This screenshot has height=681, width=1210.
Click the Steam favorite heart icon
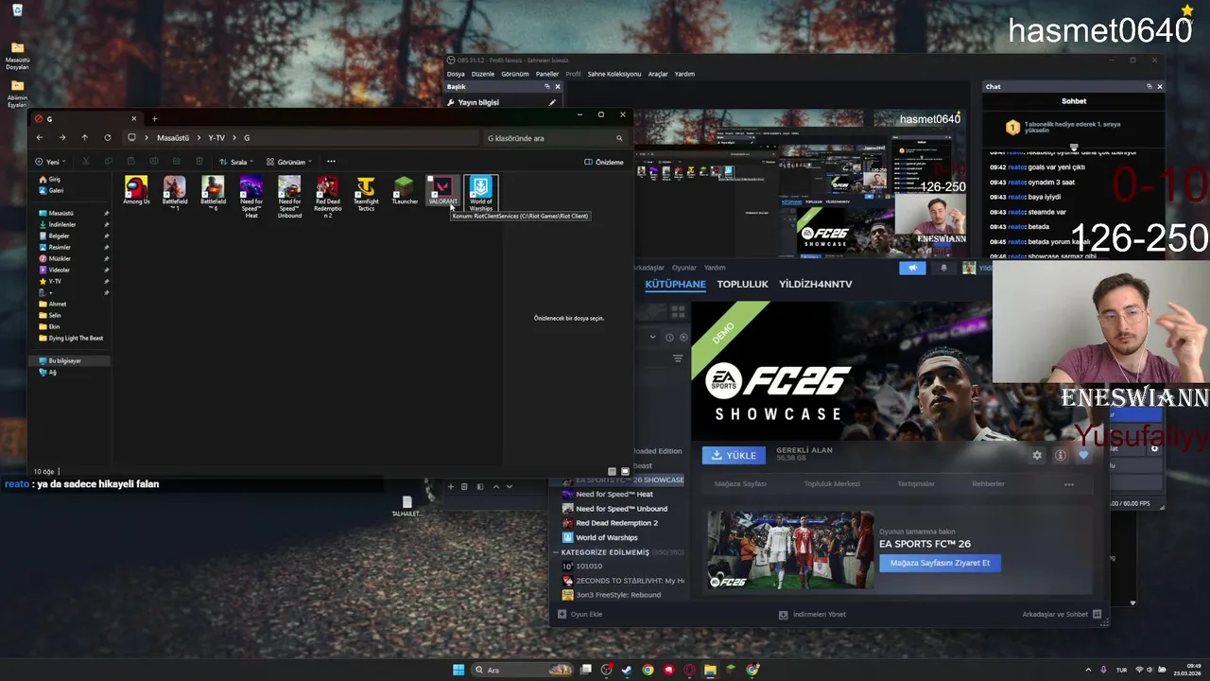point(1083,455)
